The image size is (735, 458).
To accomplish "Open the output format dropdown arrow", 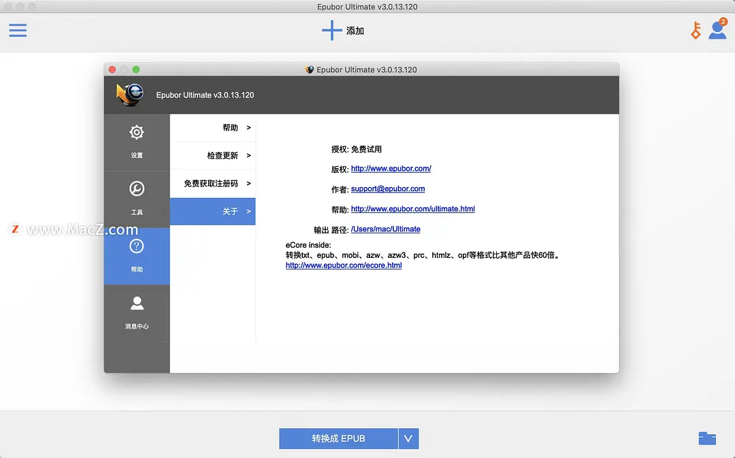I will coord(408,438).
